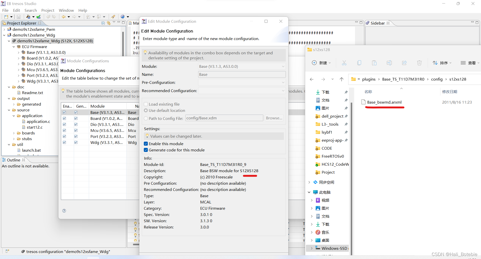Collapse the ECU Firmware tree node
This screenshot has height=259, width=481.
click(14, 47)
